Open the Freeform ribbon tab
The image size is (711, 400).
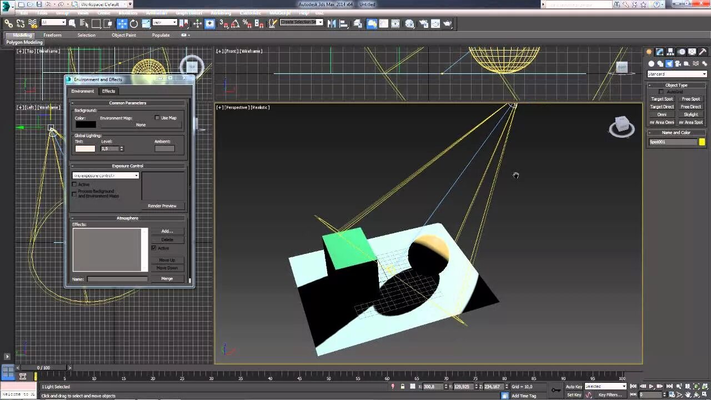pyautogui.click(x=52, y=35)
